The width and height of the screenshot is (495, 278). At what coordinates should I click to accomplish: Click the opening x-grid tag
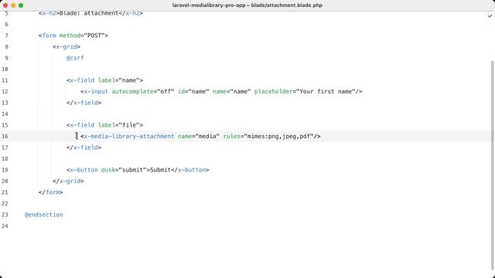67,46
